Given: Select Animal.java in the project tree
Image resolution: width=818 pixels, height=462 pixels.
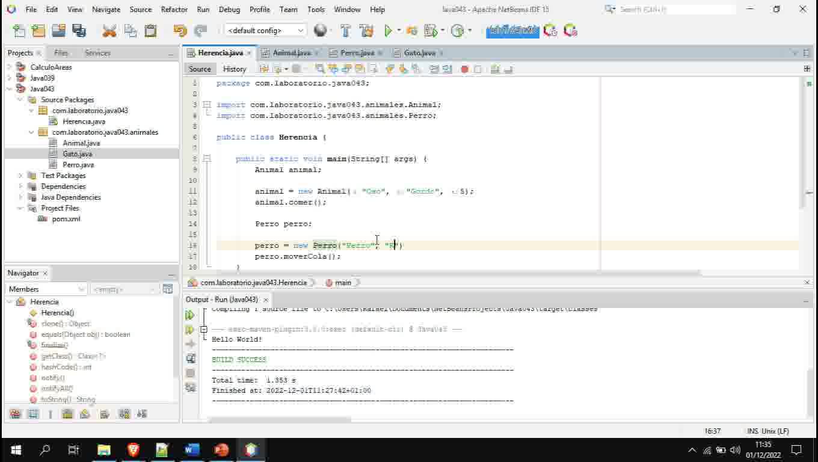Looking at the screenshot, I should pyautogui.click(x=81, y=143).
